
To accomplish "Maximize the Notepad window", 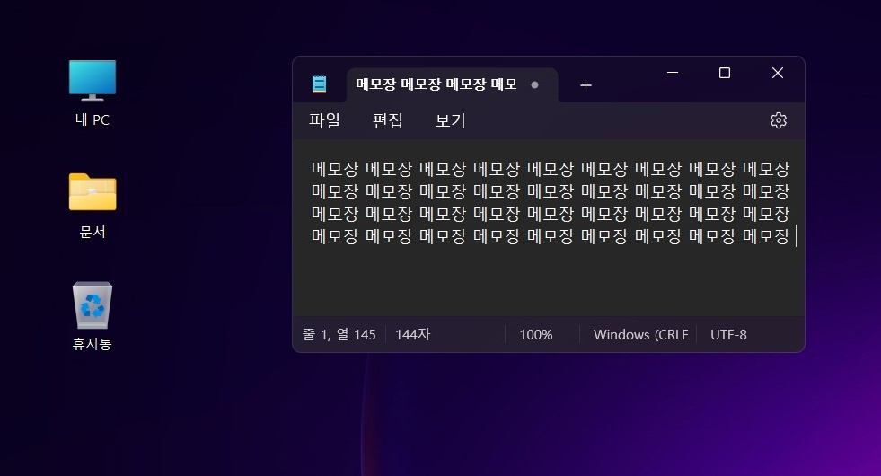I will 725,73.
